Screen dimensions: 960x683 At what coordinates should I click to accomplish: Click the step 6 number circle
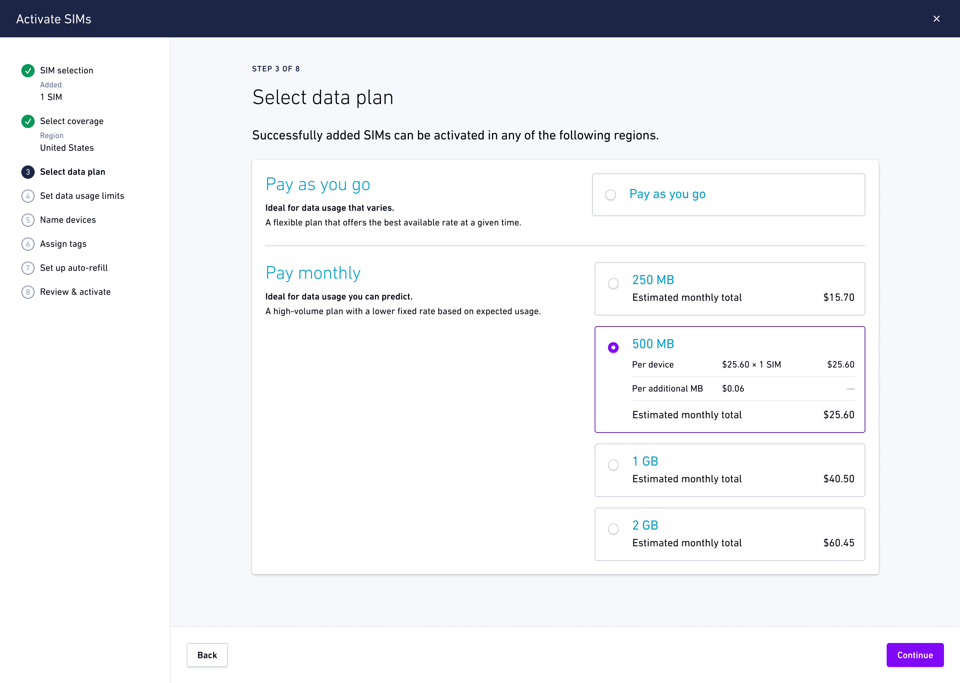click(28, 244)
